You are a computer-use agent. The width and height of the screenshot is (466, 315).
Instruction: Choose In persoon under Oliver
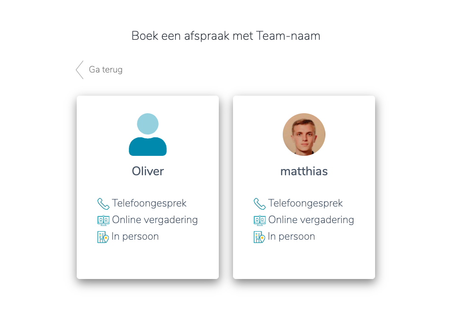coord(135,236)
